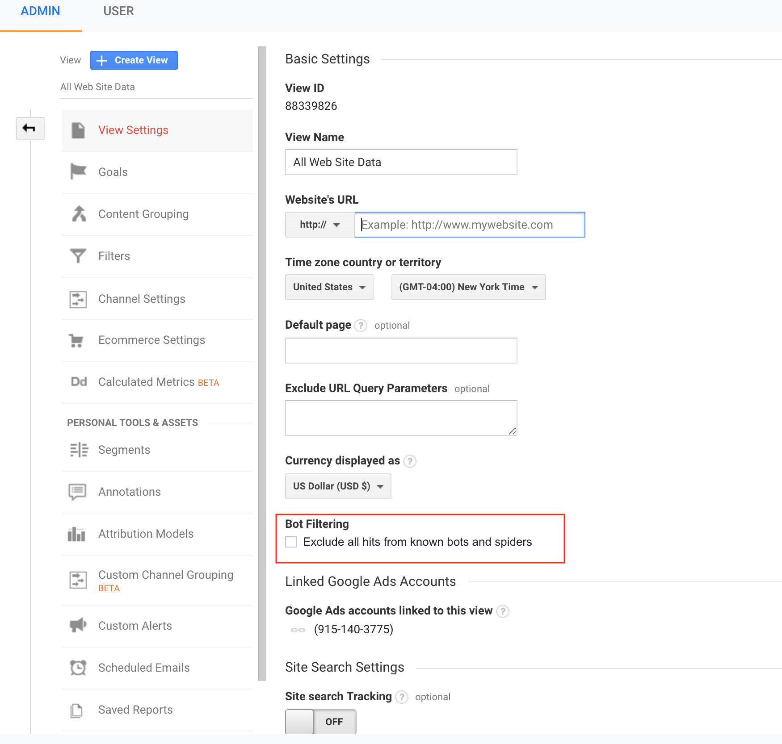Open help for linked Google Ads accounts
Screen dimensions: 782x744
tap(503, 611)
